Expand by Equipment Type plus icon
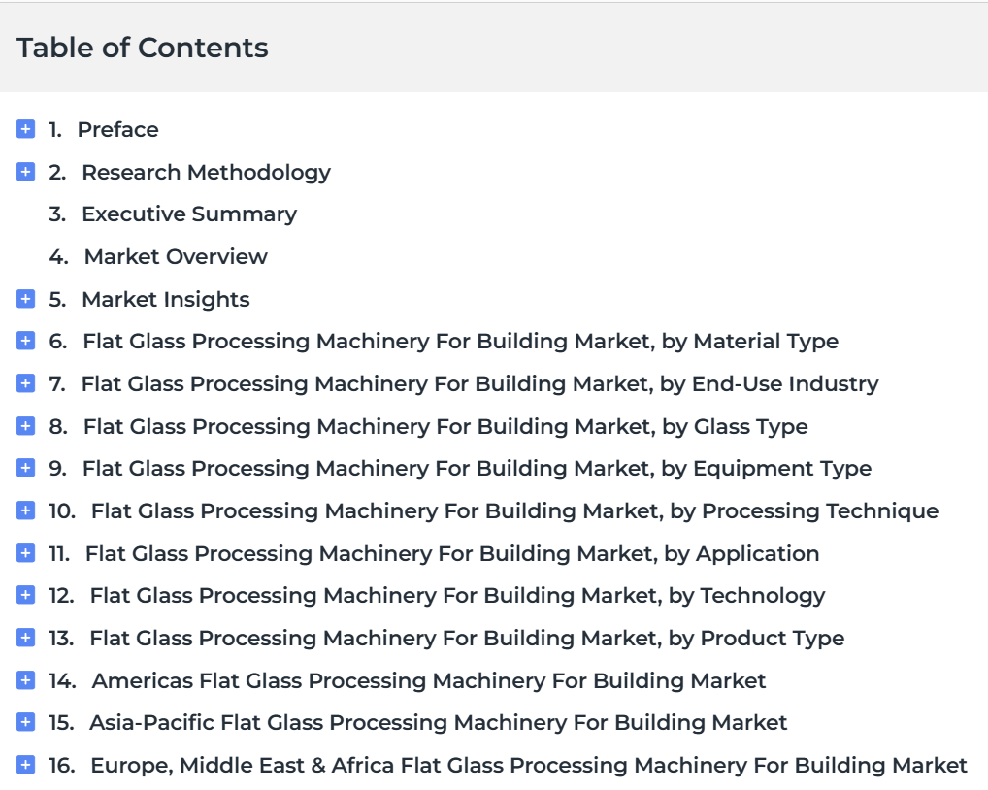 pos(25,468)
